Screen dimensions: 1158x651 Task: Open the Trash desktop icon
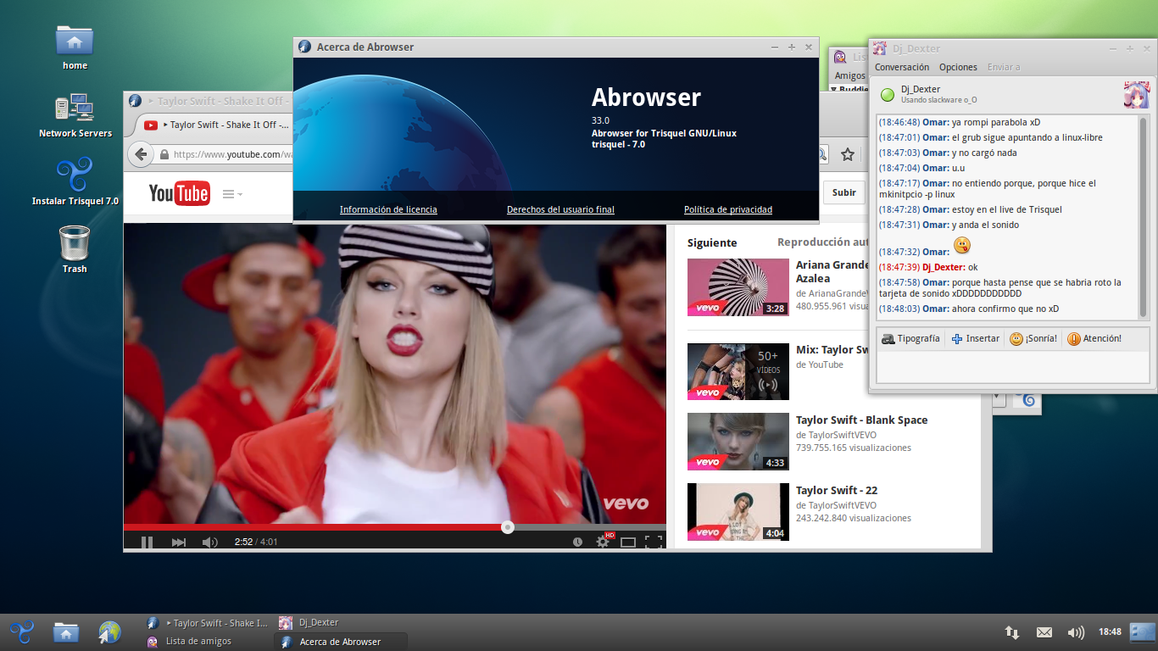coord(75,242)
